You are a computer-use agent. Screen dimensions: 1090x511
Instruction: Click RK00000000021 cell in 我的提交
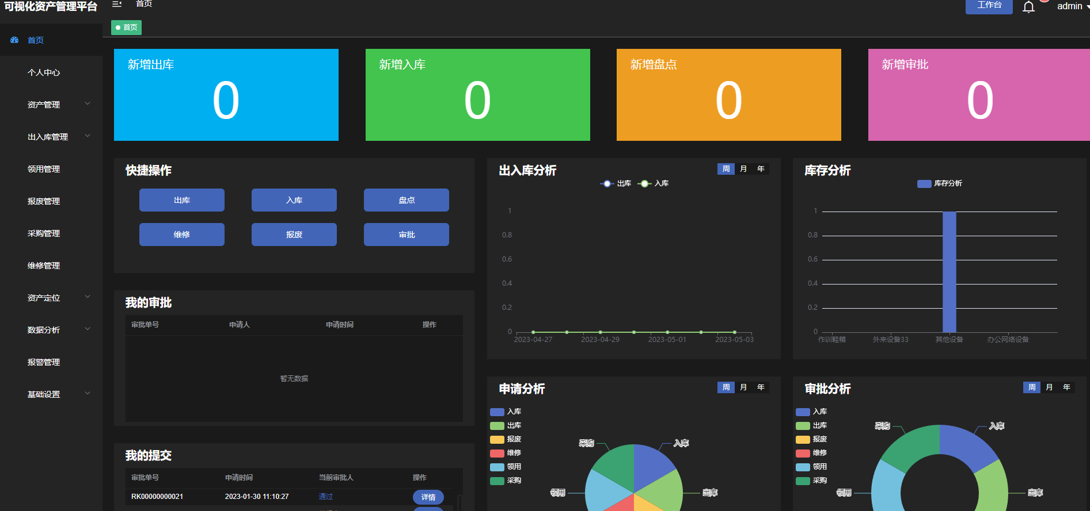click(157, 497)
